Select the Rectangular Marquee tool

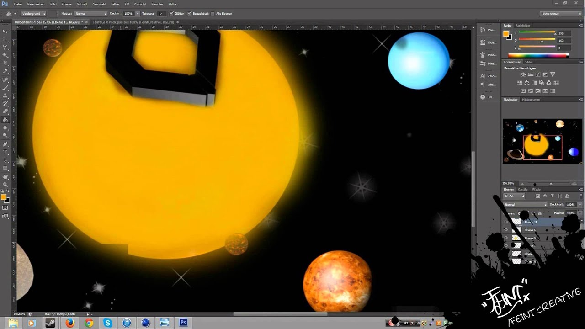point(5,39)
